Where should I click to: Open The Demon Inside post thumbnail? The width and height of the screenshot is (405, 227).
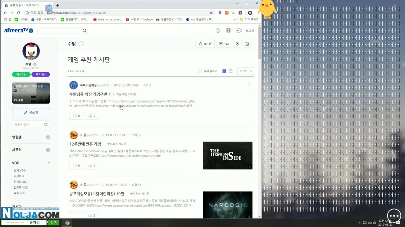[x=228, y=155]
